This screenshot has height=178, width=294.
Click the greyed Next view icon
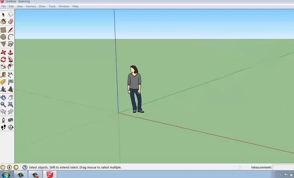11,112
